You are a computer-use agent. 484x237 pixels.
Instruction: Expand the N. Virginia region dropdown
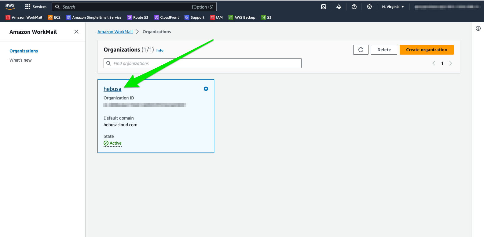pos(393,7)
